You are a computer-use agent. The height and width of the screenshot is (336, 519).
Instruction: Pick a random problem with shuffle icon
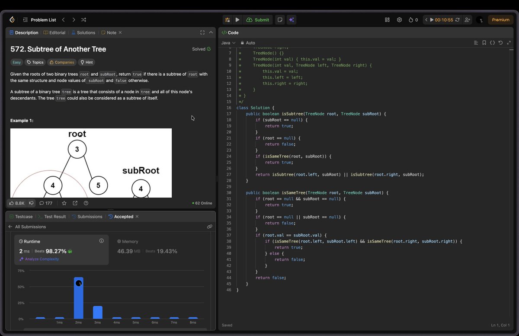point(83,20)
